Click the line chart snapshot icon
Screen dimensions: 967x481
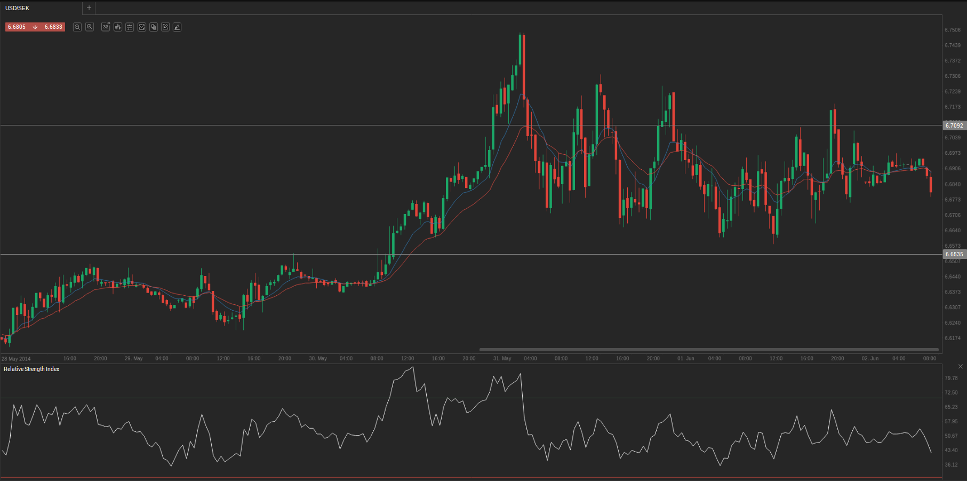[x=142, y=27]
